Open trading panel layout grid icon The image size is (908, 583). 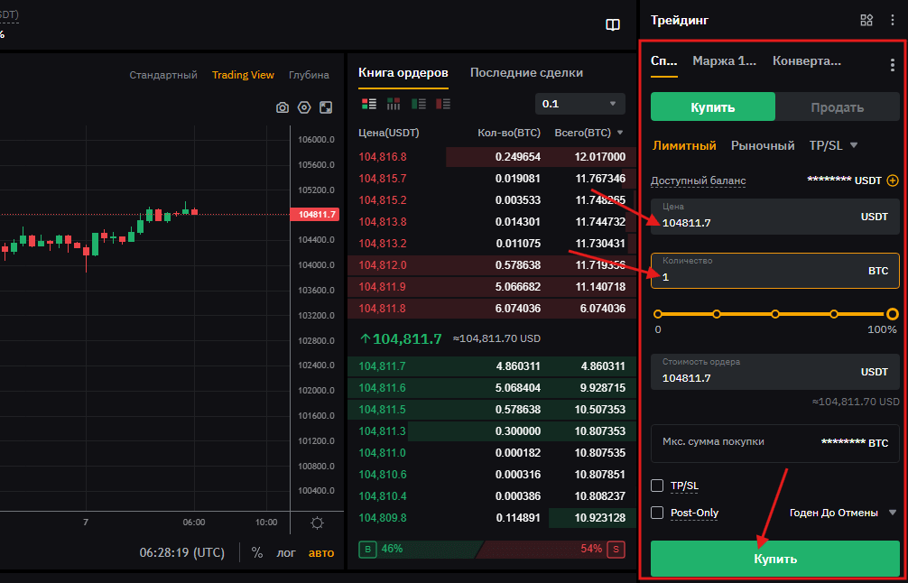tap(866, 20)
